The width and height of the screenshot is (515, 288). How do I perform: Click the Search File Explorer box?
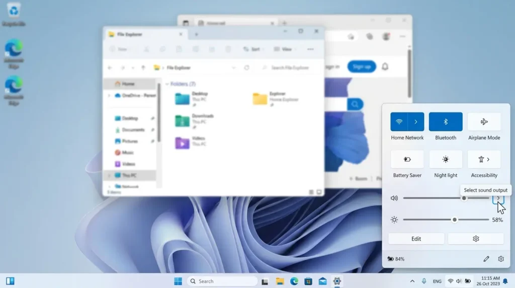(x=289, y=68)
